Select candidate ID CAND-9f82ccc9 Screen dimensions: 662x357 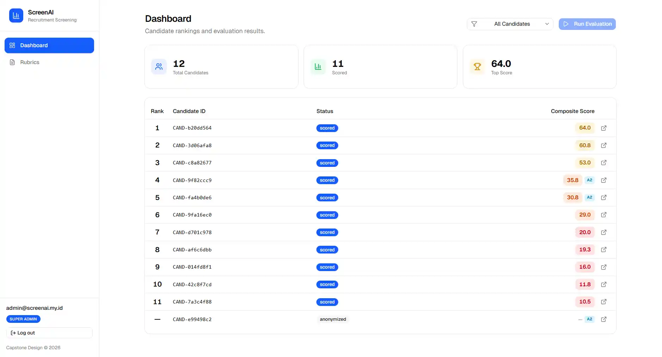click(192, 180)
